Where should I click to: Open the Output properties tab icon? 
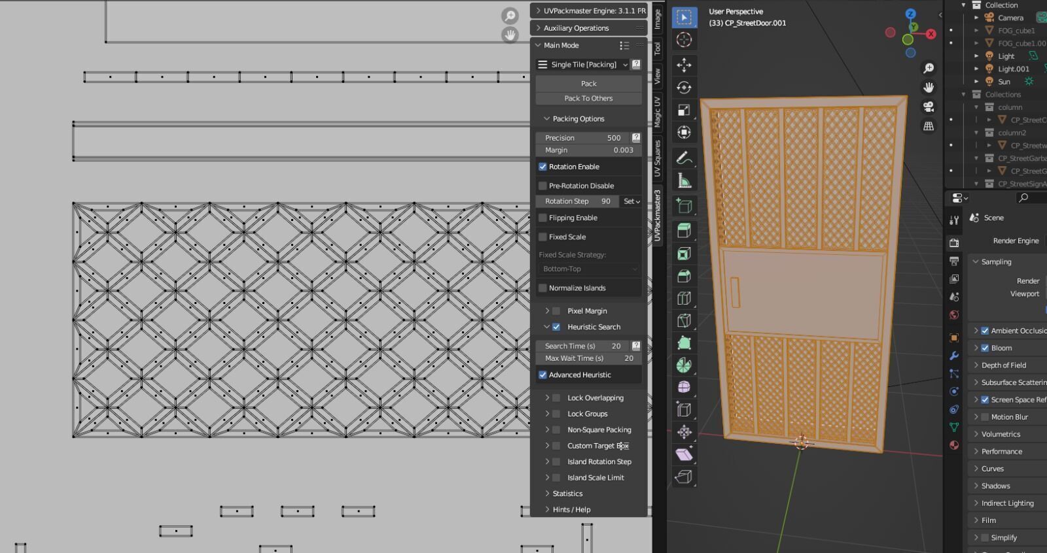[x=954, y=261]
